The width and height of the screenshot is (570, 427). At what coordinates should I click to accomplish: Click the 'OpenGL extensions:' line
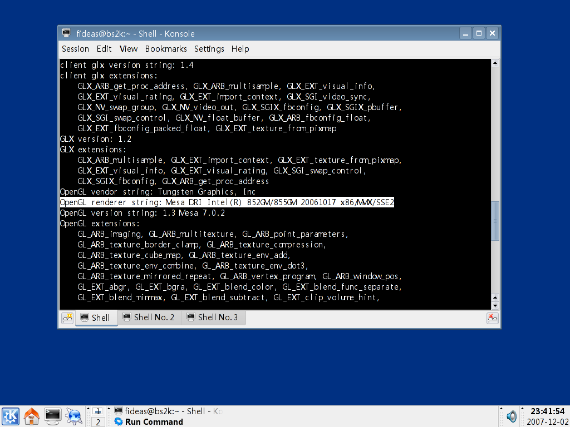(100, 224)
